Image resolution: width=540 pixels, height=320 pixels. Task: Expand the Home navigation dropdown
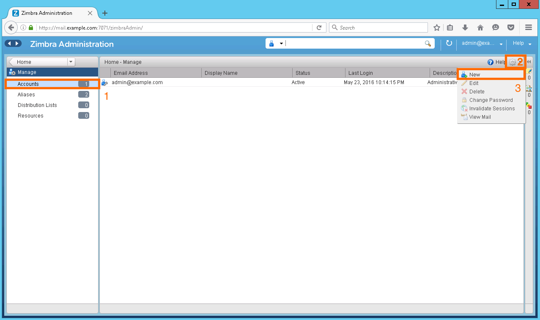point(71,62)
